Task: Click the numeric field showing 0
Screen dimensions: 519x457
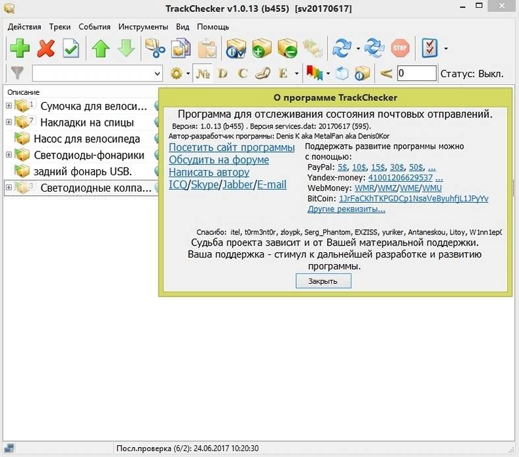Action: point(416,73)
